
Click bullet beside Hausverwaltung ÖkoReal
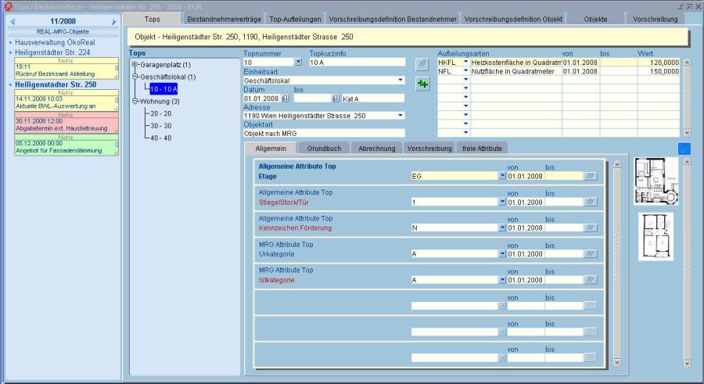click(10, 43)
